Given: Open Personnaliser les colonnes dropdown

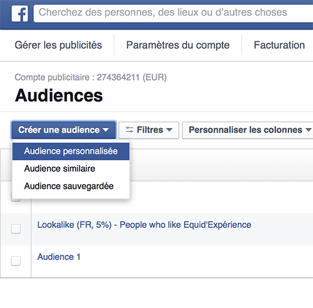Looking at the screenshot, I should [x=247, y=130].
